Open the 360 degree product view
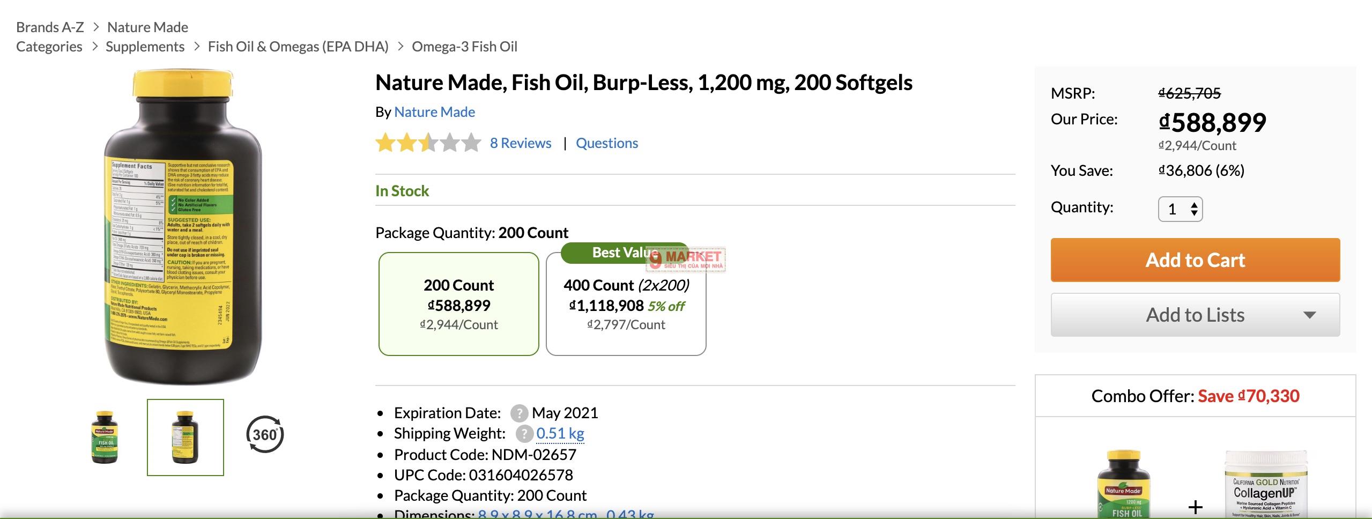The width and height of the screenshot is (1372, 519). tap(265, 434)
